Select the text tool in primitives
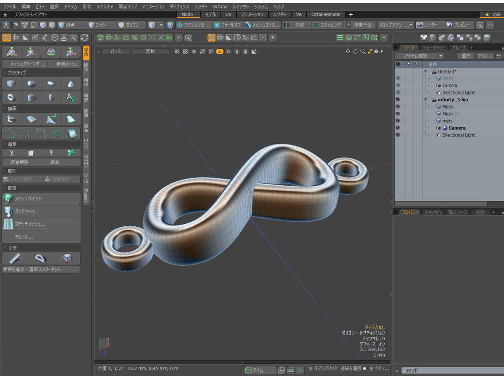 (71, 97)
